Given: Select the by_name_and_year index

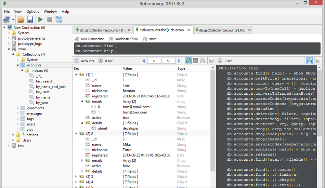Looking at the screenshot, I should [51, 86].
